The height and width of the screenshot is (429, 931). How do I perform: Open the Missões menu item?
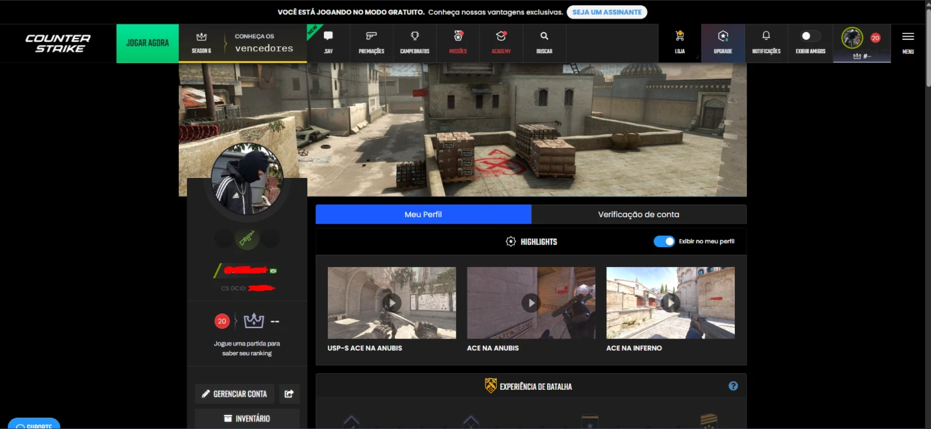(x=458, y=43)
